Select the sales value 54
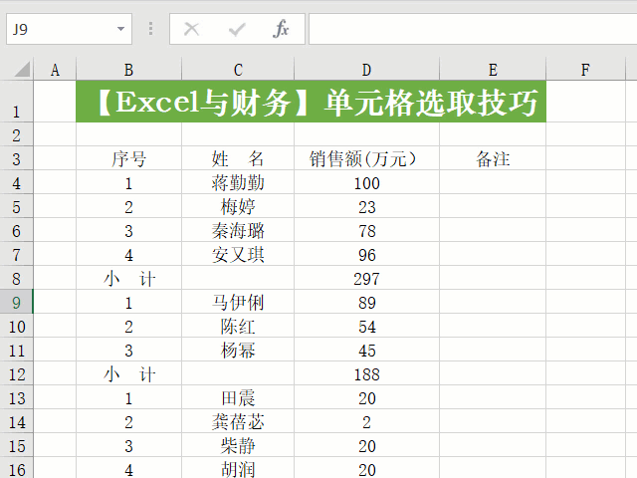 [367, 326]
